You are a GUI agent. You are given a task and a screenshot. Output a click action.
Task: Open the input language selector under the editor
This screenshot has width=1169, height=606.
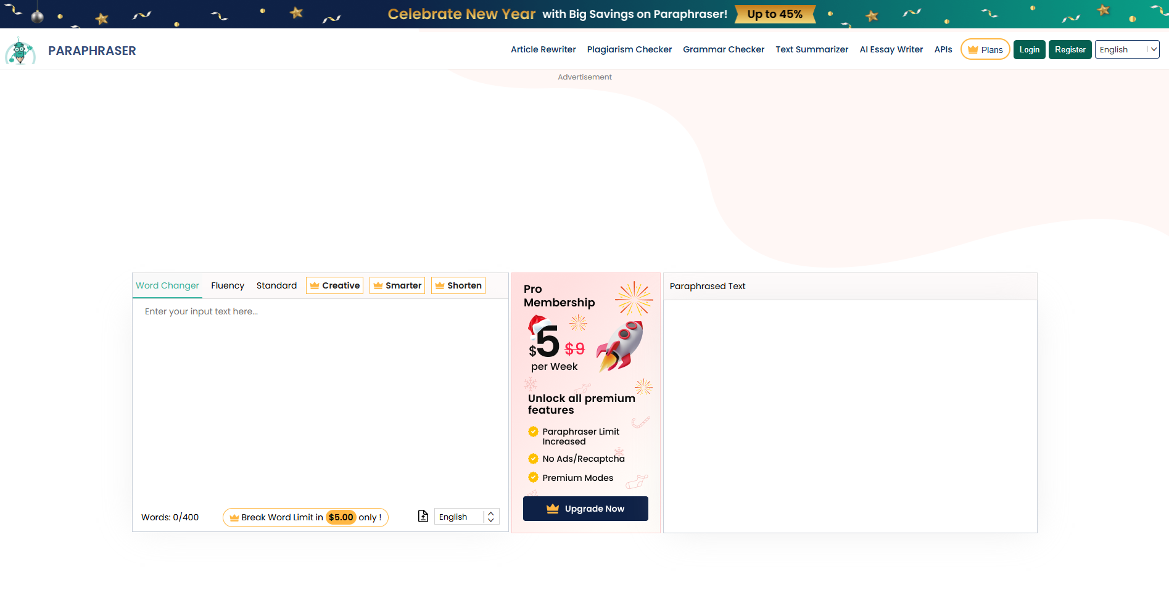click(467, 517)
